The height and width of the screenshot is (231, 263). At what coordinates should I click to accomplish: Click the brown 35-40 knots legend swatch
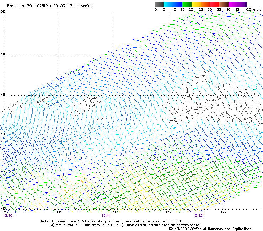224,4
